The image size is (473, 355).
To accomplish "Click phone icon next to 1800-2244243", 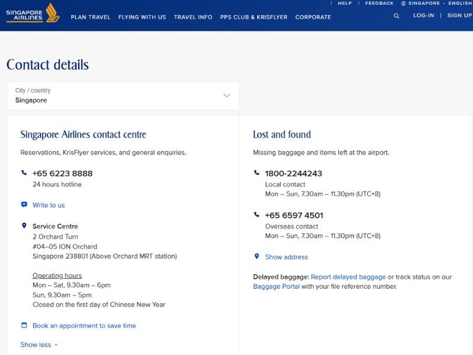I will point(257,173).
